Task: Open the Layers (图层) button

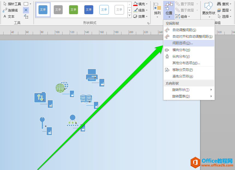Action: (x=223, y=10)
